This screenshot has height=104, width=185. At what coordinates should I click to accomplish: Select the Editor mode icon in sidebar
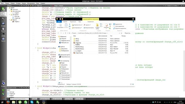[3, 14]
